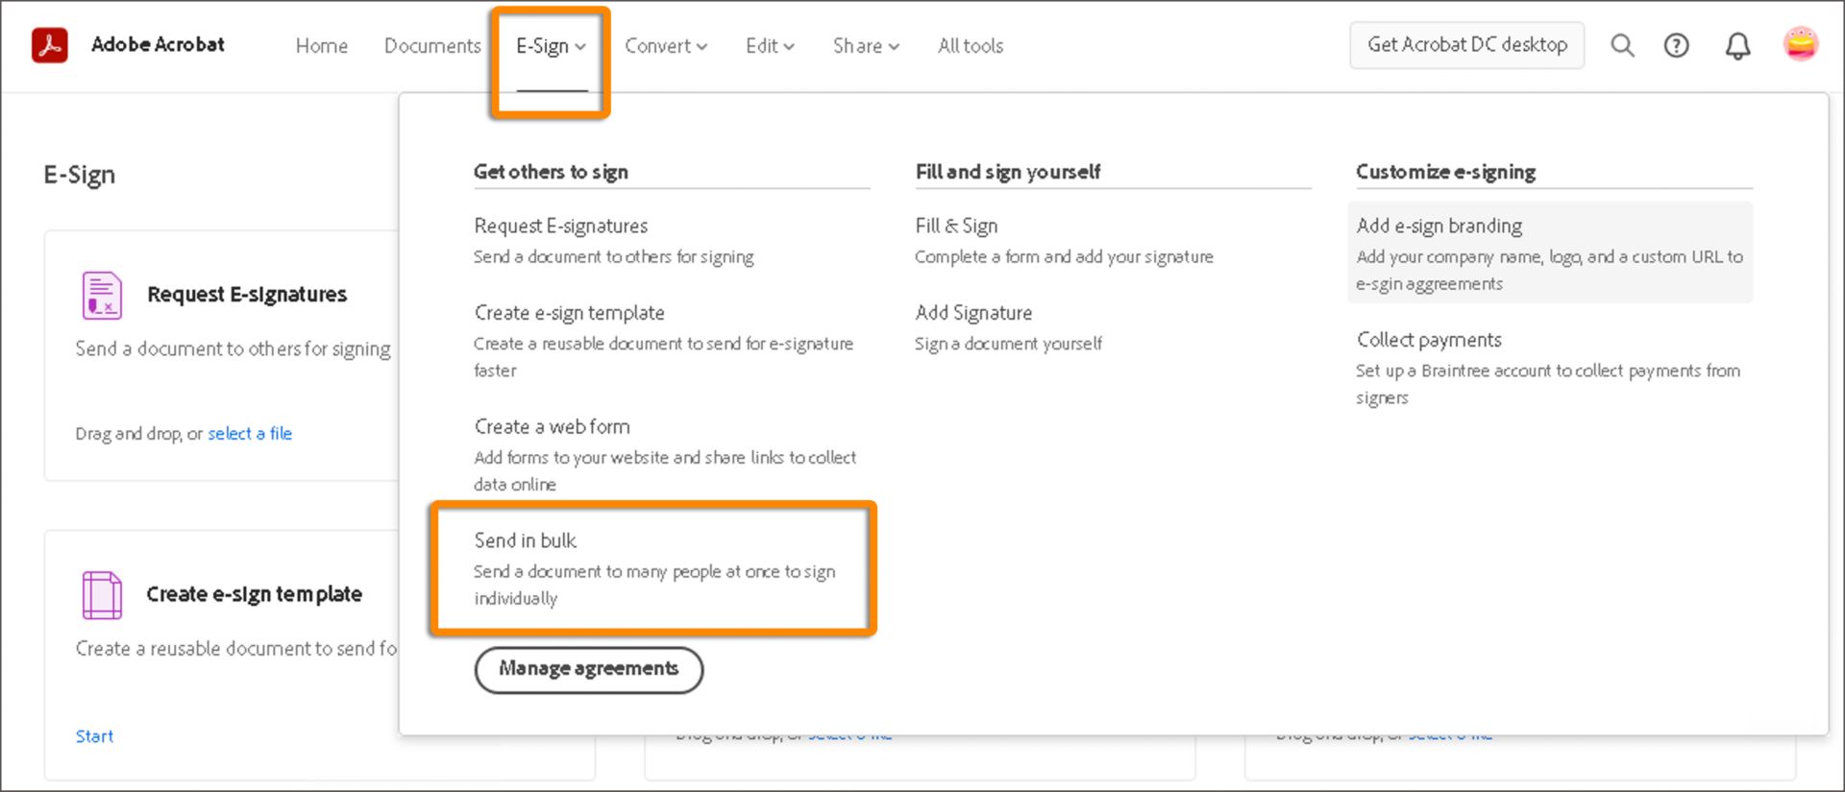
Task: Open the Documents tab
Action: point(432,46)
